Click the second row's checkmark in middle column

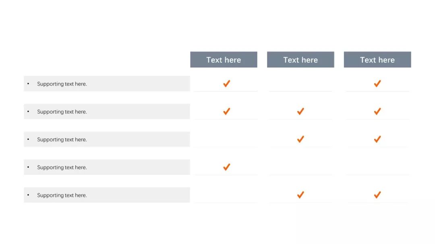[x=300, y=111]
